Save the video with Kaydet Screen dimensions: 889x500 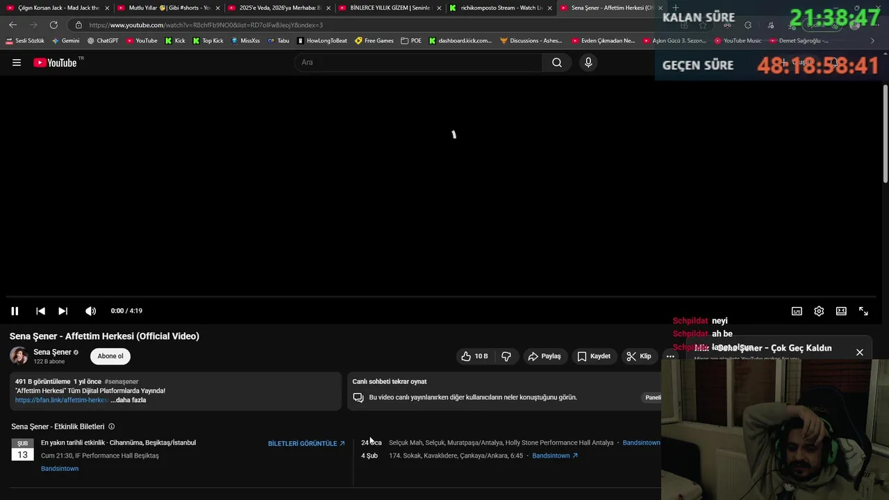(x=594, y=356)
